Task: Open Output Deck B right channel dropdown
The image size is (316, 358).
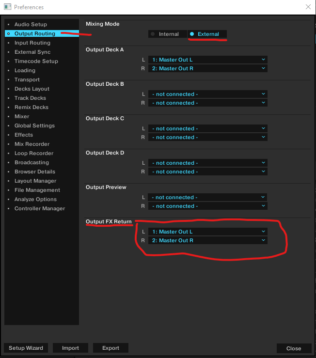Action: tap(208, 103)
